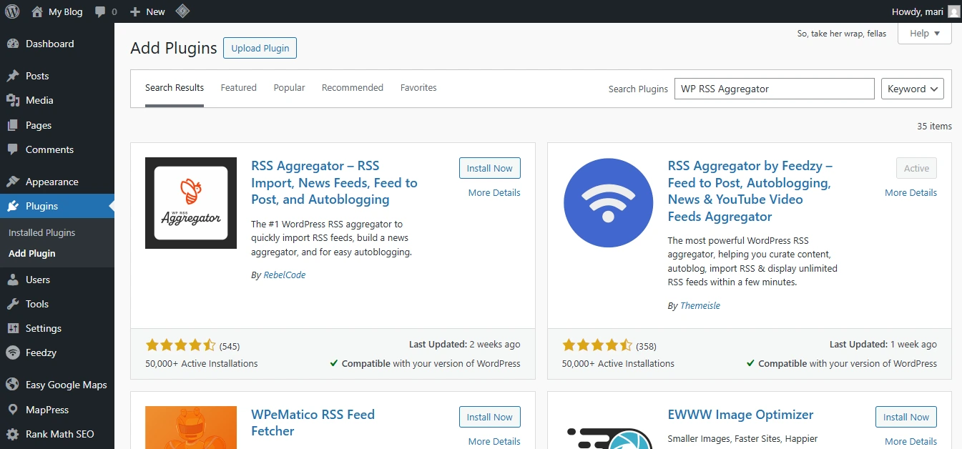Open the Media library menu

(57, 100)
